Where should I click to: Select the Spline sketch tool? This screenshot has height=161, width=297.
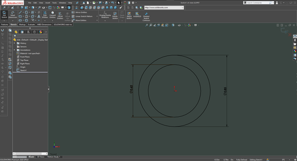(33, 12)
